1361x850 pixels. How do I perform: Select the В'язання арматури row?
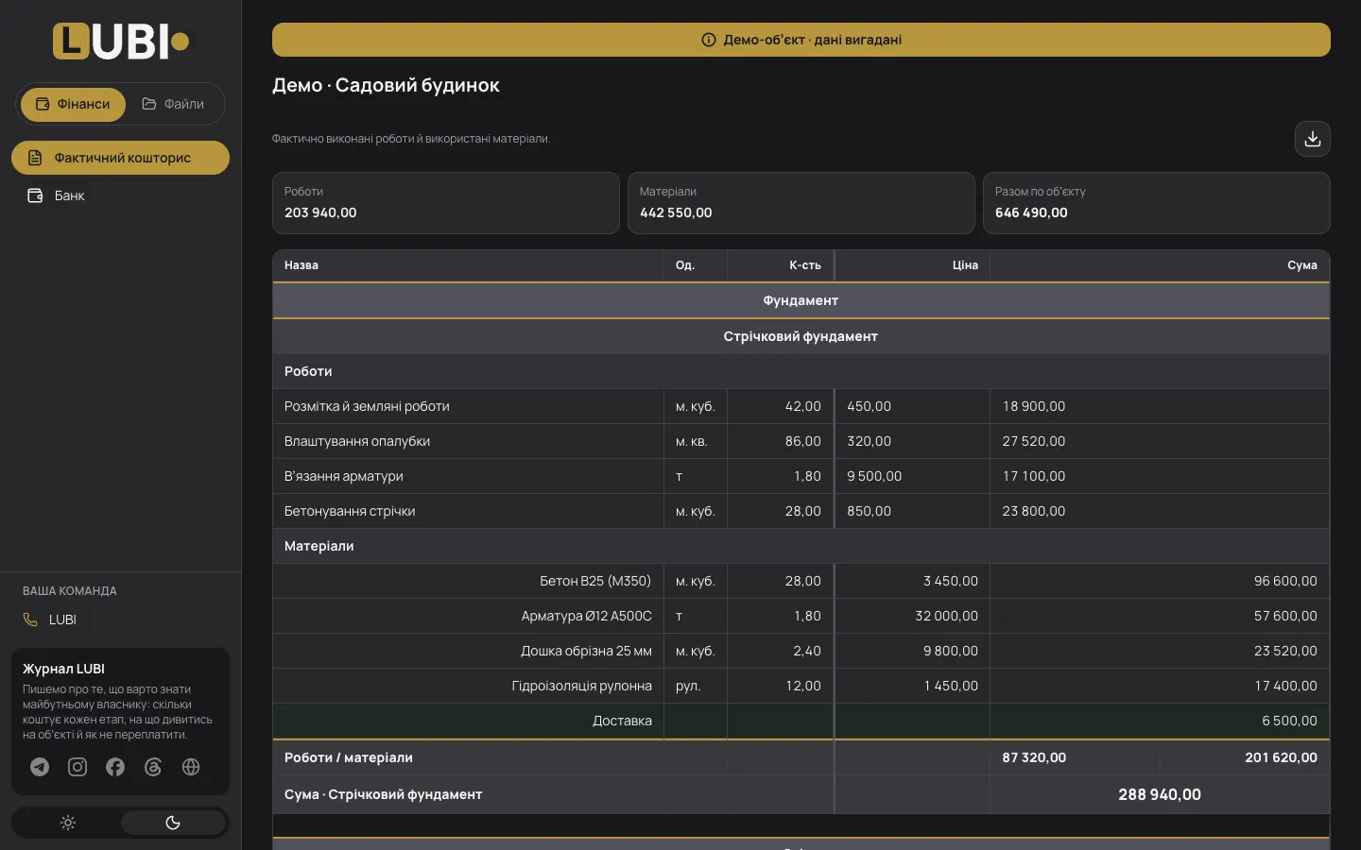coord(801,476)
